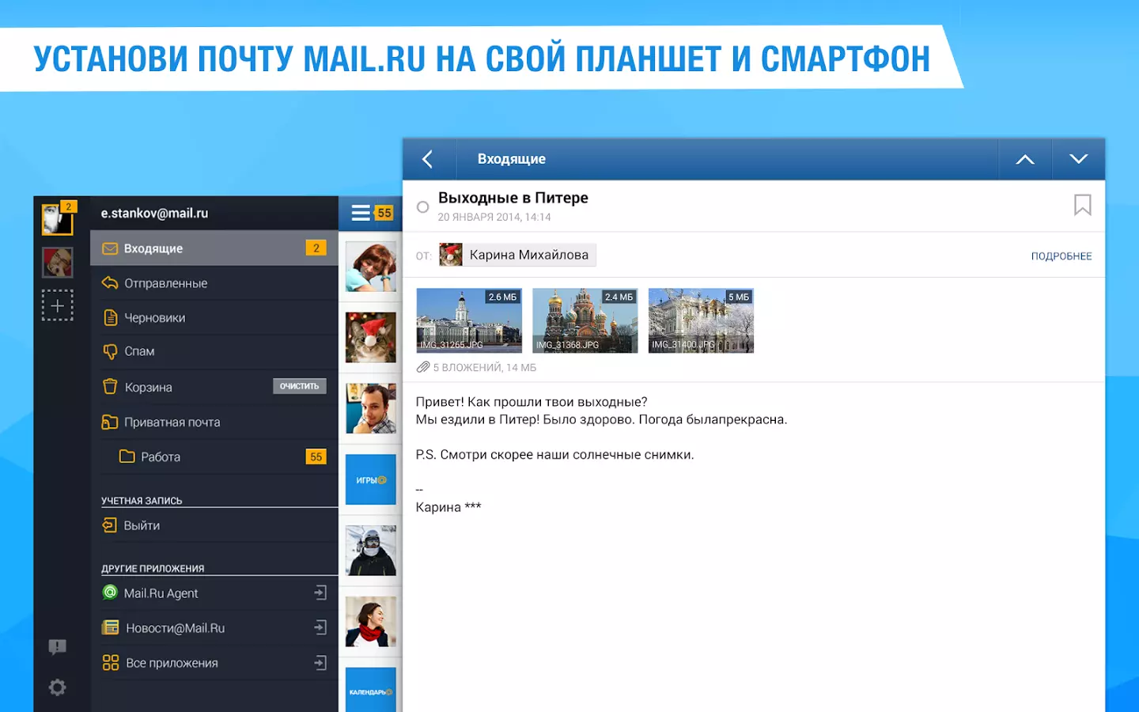The width and height of the screenshot is (1139, 712).
Task: Switch to the second account avatar
Action: click(x=58, y=262)
